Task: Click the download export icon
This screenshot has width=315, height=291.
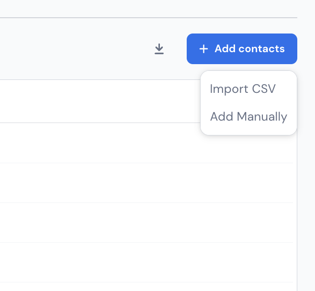Action: (159, 49)
